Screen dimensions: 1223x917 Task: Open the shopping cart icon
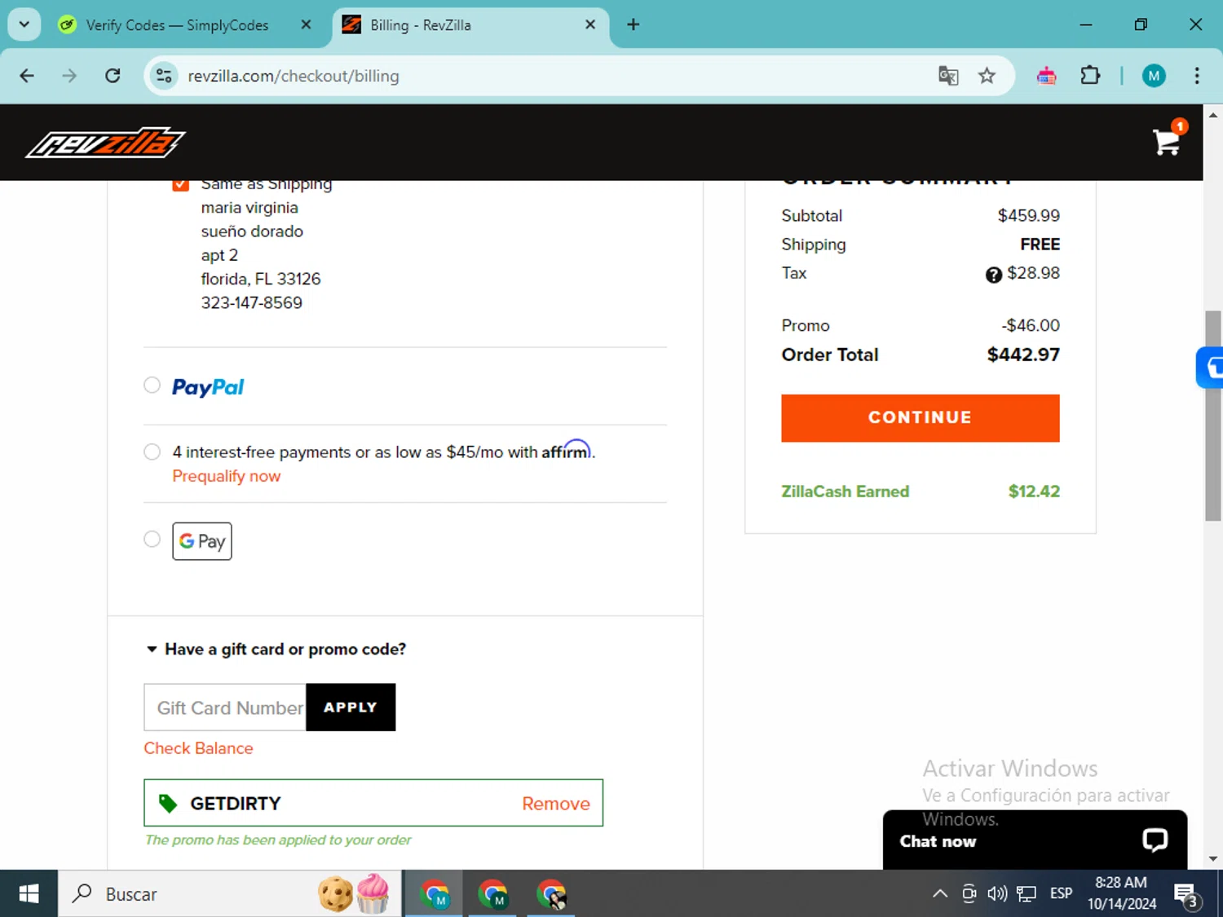click(1167, 141)
